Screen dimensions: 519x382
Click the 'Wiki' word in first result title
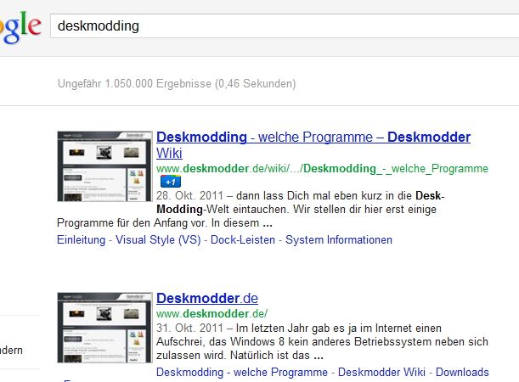pyautogui.click(x=169, y=153)
